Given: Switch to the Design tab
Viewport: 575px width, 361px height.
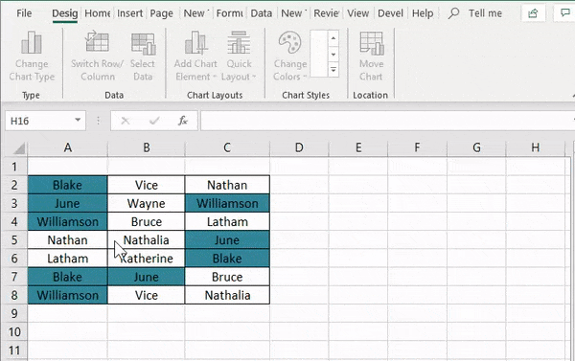Looking at the screenshot, I should tap(65, 13).
